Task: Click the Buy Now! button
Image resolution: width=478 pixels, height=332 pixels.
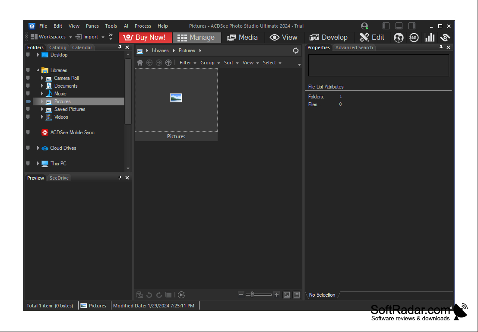Action: point(145,38)
